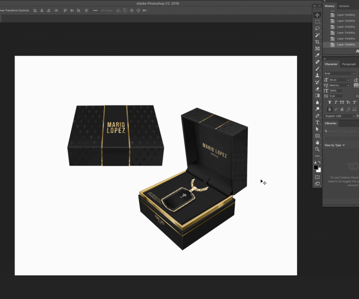
Task: Grab the Hand tool
Action: pos(318,142)
